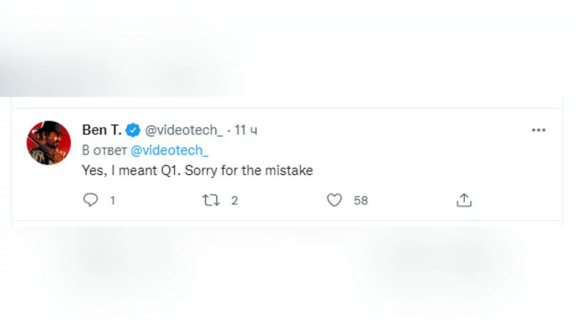Click the gray @videotech_ handle beside the name
Screen dimensions: 576x324
tap(183, 130)
